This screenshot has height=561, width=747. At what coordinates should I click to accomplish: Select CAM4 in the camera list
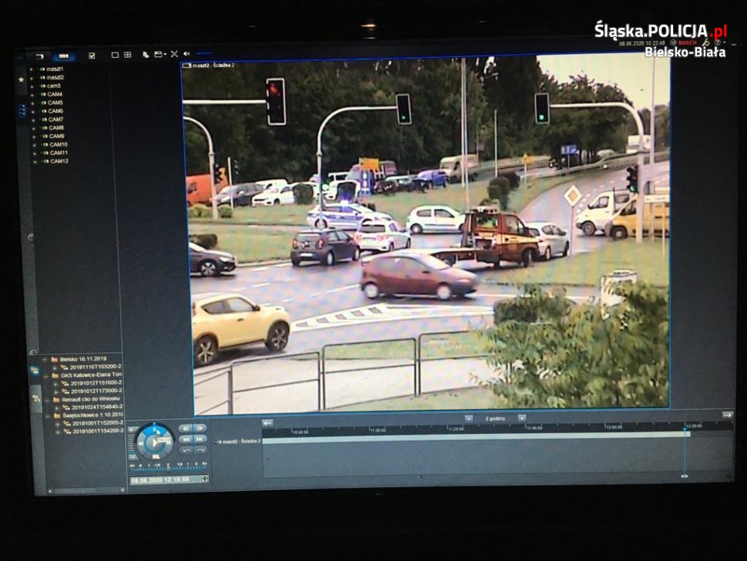(55, 94)
